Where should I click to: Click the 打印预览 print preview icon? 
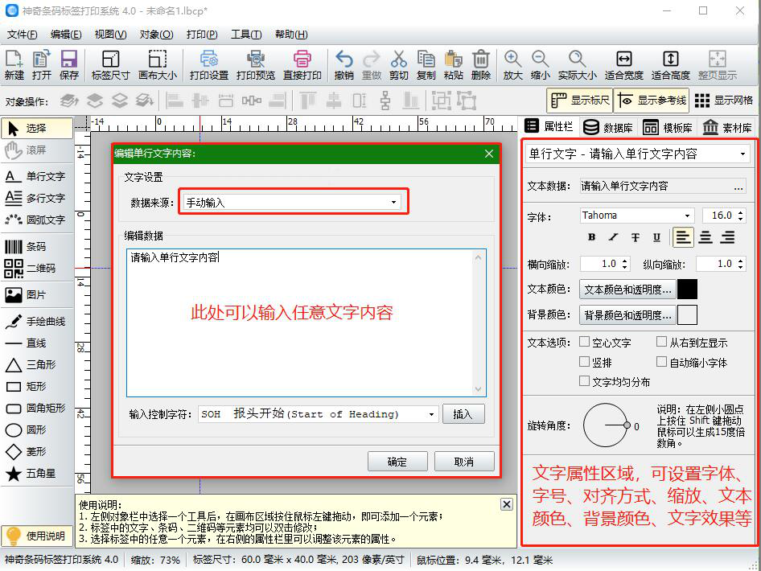coord(256,64)
